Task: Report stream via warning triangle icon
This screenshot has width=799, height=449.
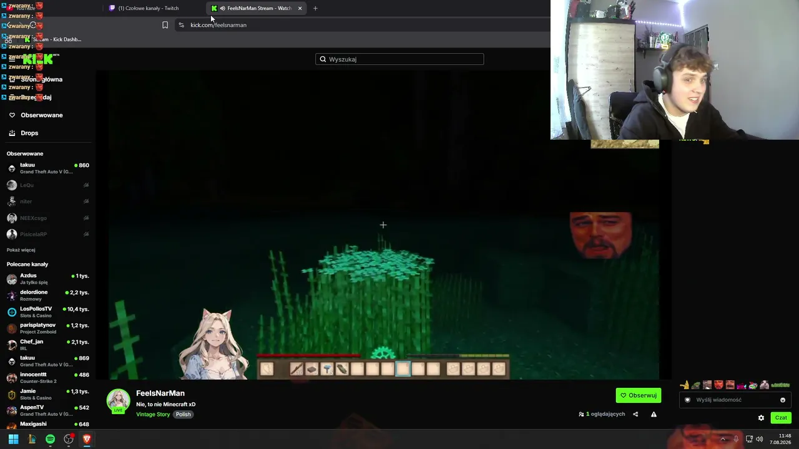Action: pyautogui.click(x=654, y=414)
